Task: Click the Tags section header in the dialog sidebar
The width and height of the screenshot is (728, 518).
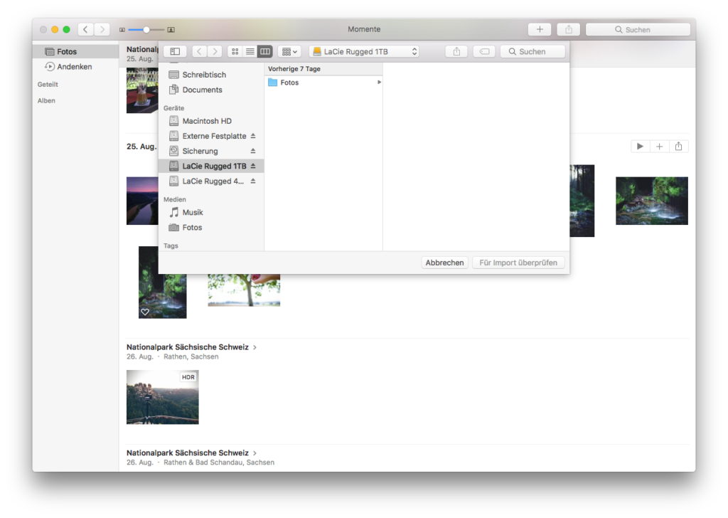Action: pyautogui.click(x=171, y=245)
